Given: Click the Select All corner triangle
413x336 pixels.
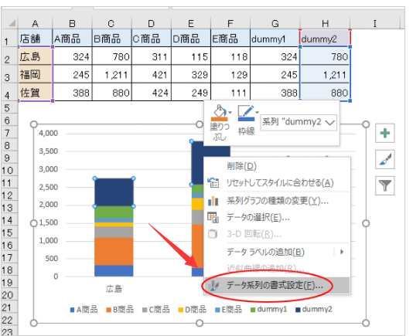Looking at the screenshot, I should 11,23.
